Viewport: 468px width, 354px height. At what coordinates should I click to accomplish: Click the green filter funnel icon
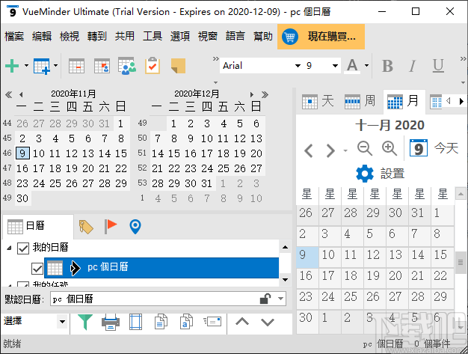(85, 322)
